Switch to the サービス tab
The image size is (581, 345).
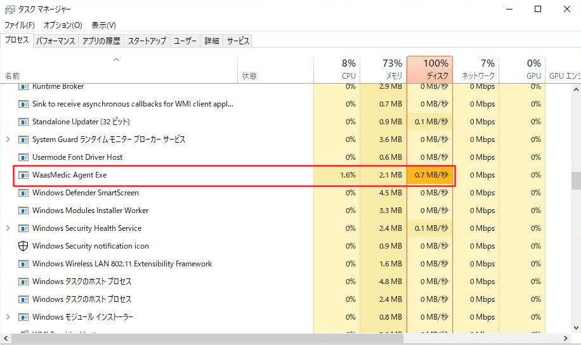(238, 41)
